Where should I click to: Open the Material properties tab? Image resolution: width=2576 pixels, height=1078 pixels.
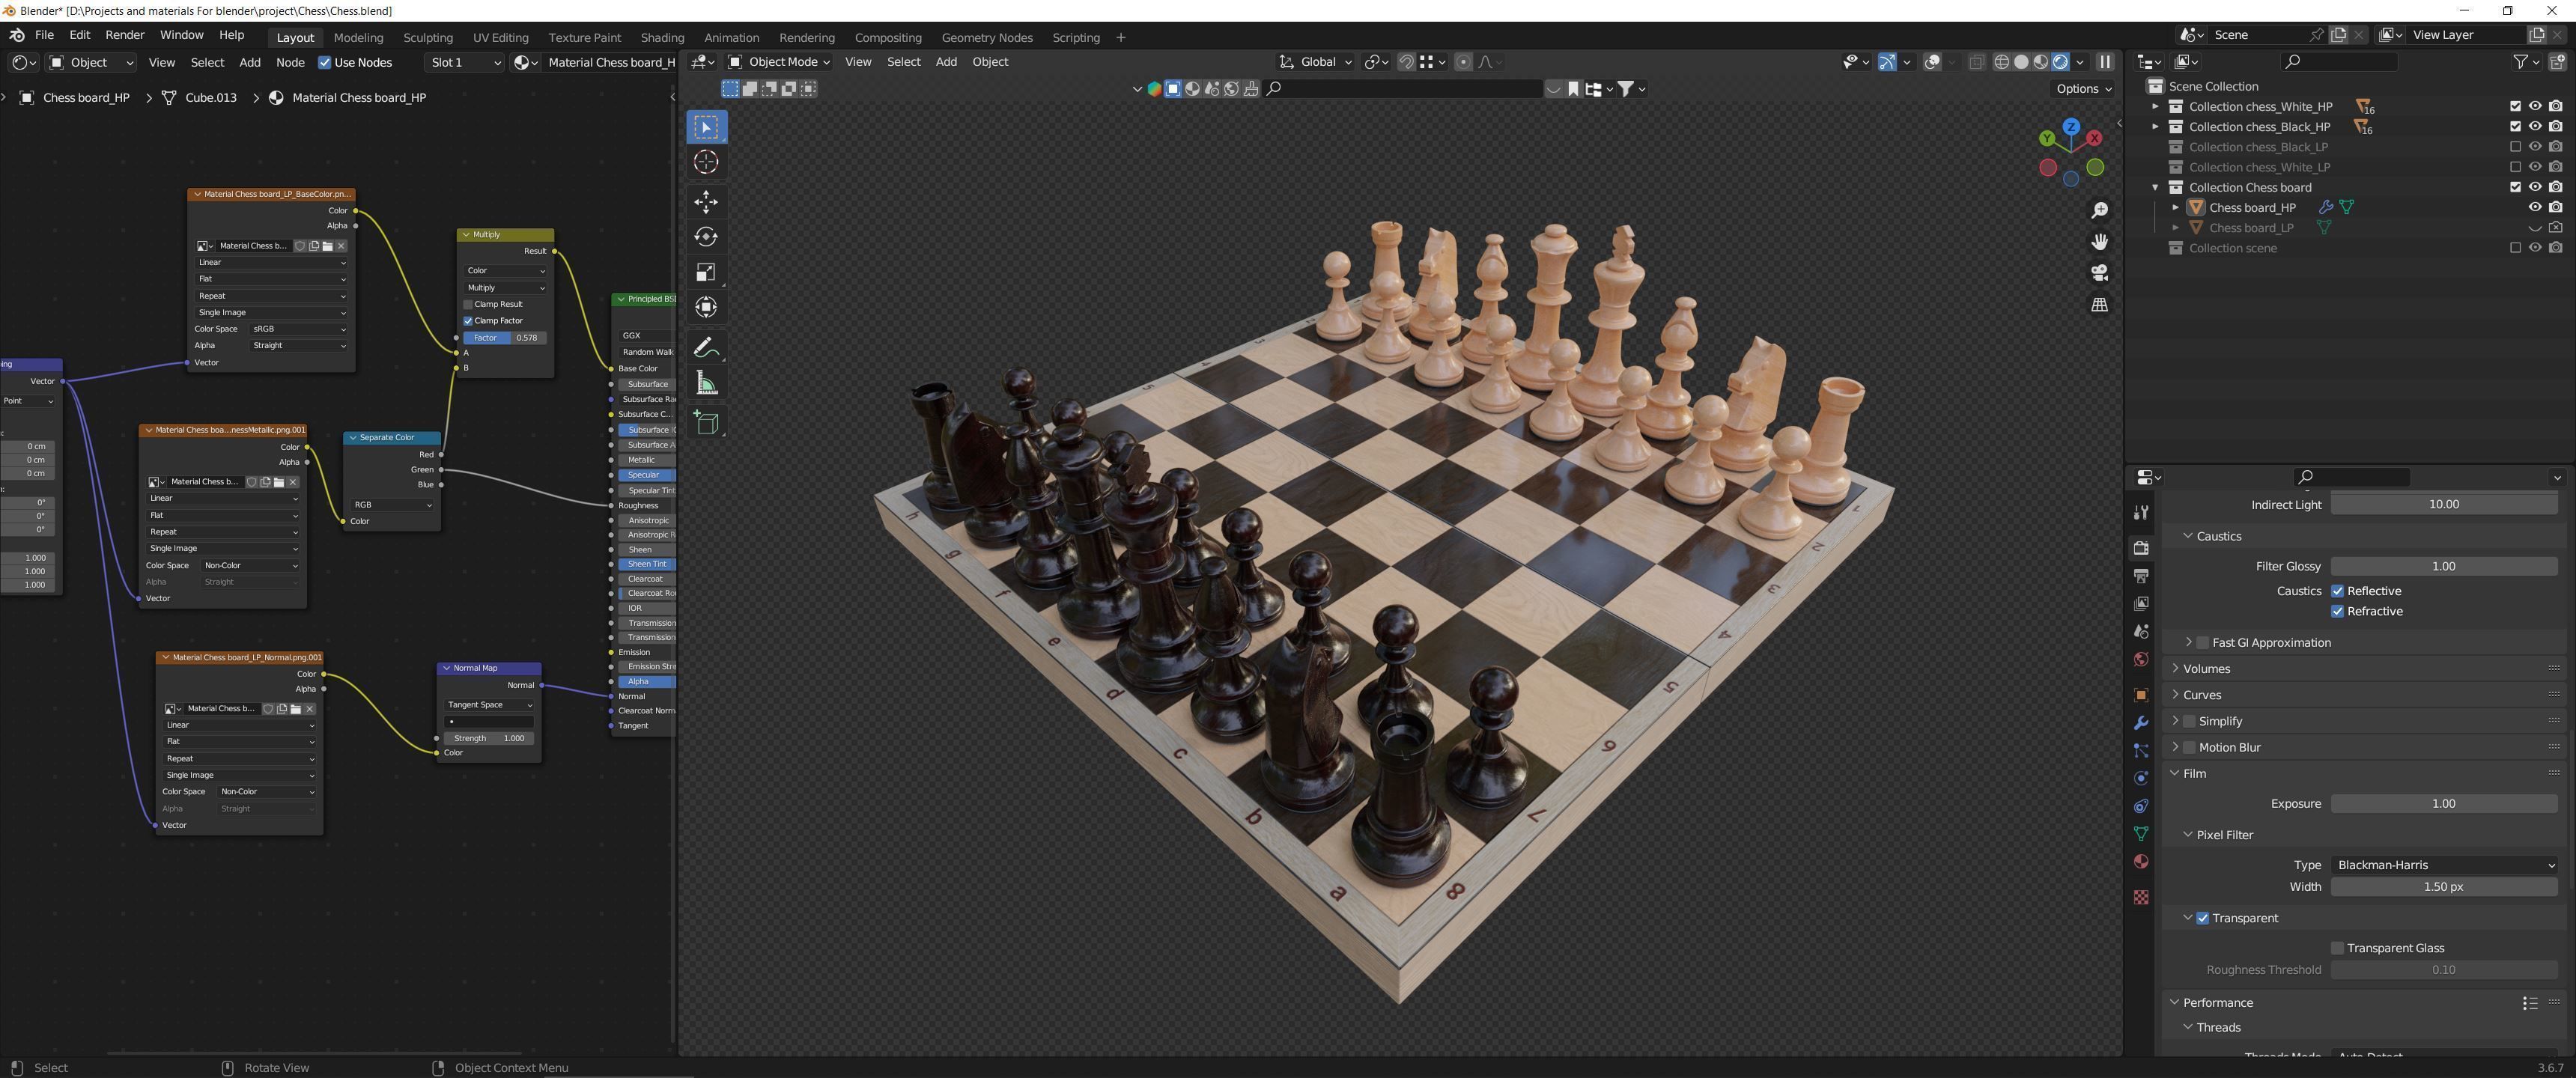[2141, 862]
